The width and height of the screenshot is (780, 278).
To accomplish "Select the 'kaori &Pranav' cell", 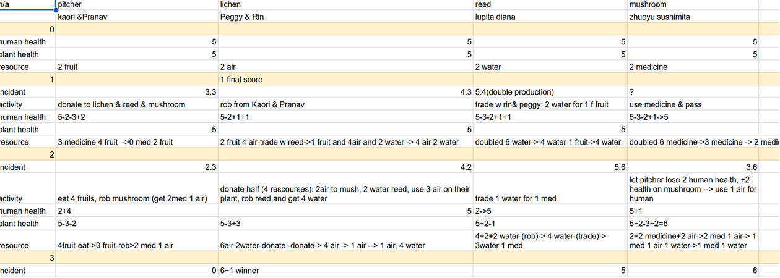I will click(136, 17).
